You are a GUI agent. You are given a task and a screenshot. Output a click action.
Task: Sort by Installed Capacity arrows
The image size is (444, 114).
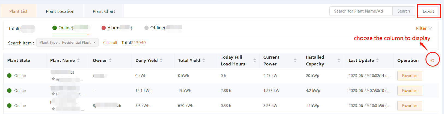click(x=339, y=60)
